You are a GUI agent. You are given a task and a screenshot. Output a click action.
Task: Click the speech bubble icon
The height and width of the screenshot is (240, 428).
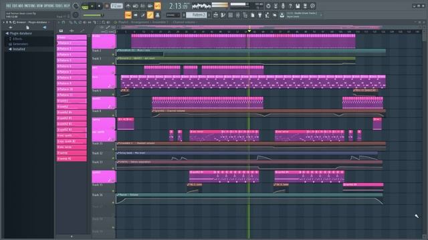click(312, 6)
